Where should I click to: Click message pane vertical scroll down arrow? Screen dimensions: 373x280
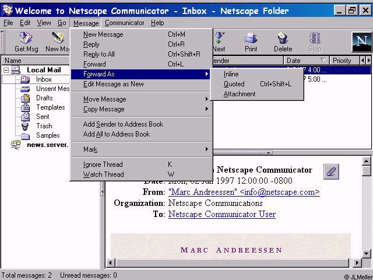coord(367,253)
